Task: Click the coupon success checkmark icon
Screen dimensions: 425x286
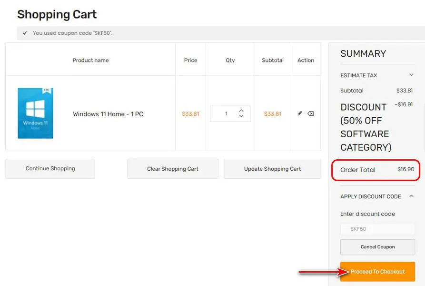Action: (x=25, y=33)
